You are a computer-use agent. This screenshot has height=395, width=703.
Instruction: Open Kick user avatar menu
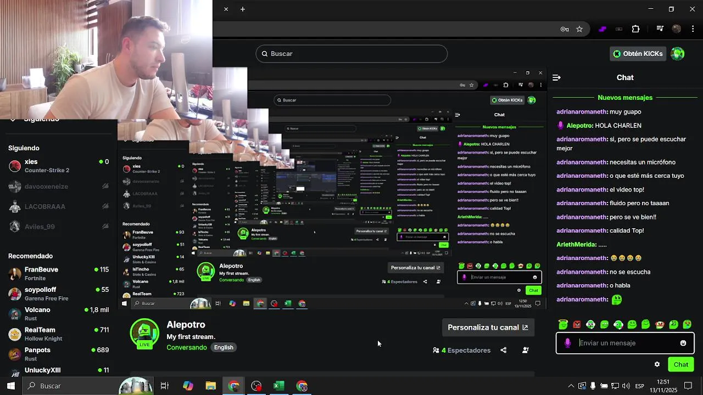point(678,54)
